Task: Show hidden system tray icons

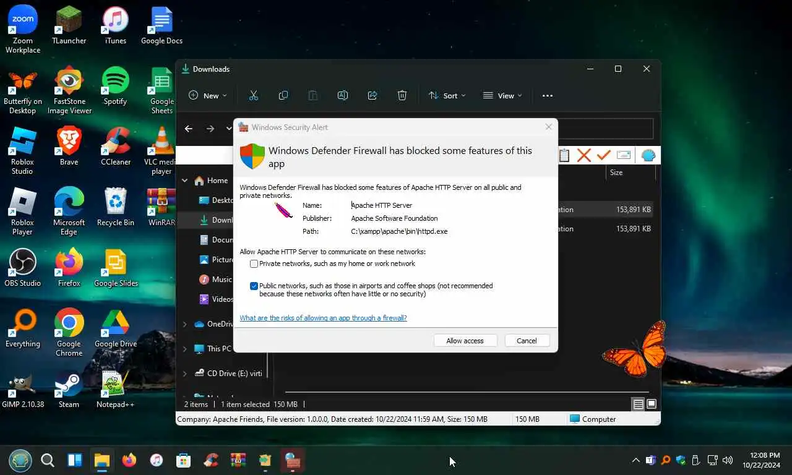Action: point(635,460)
